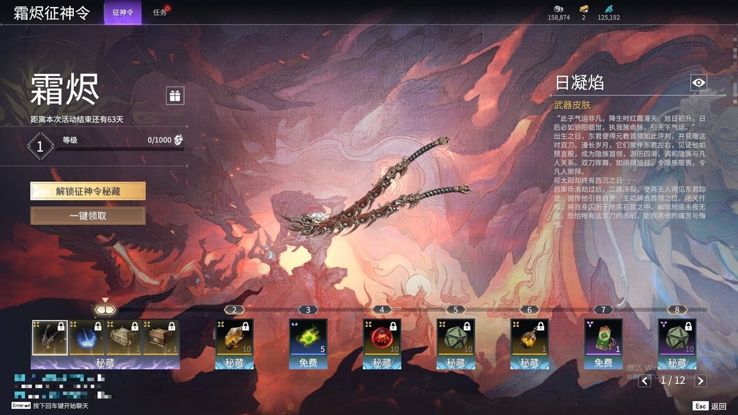Click the 秘藏 label under level 6 reward

click(x=530, y=362)
